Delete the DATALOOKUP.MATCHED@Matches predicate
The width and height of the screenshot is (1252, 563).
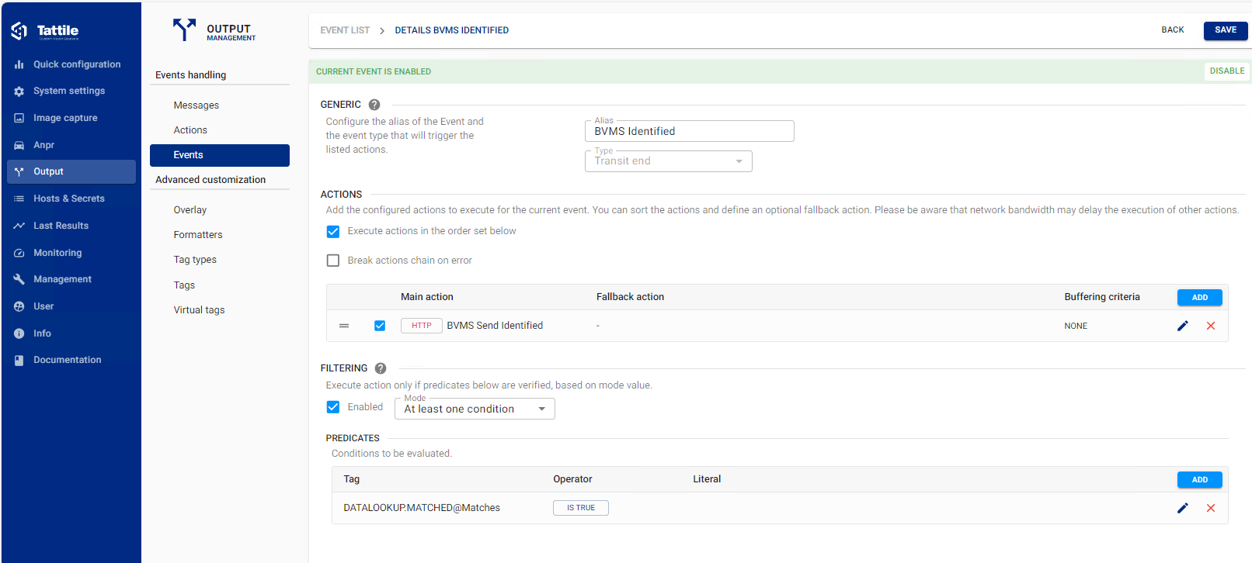(1211, 508)
